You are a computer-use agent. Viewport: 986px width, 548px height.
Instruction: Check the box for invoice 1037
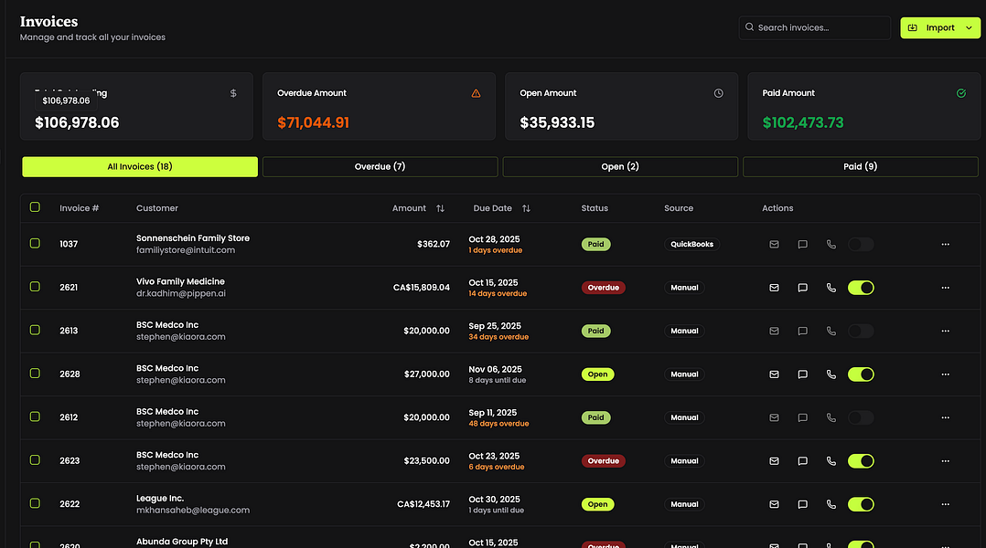pos(35,243)
